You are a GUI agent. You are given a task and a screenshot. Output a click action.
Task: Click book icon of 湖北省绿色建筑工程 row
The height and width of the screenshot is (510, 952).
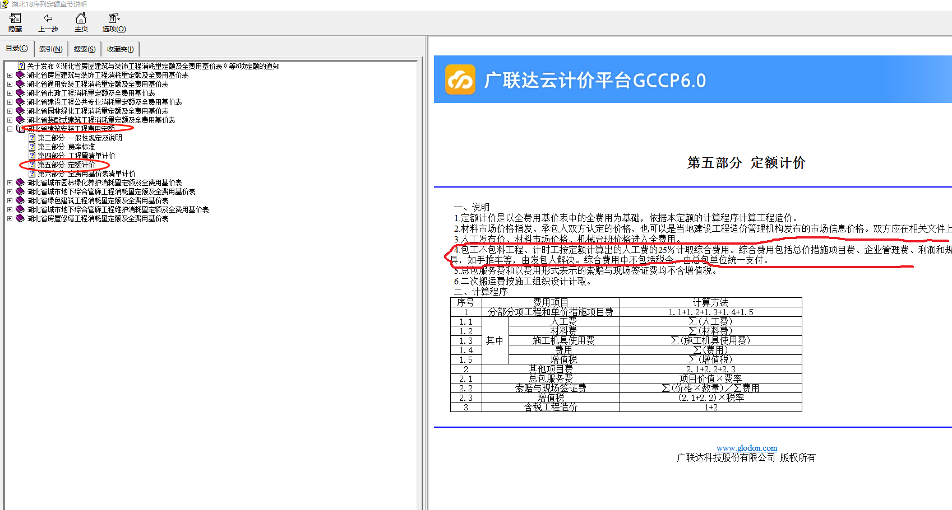(x=20, y=200)
